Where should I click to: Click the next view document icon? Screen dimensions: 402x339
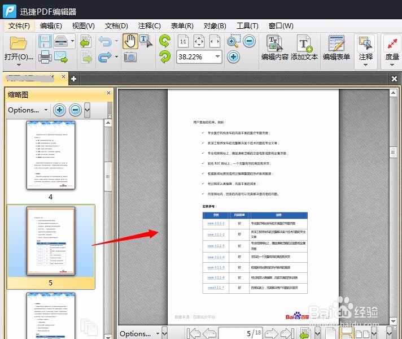[86, 56]
